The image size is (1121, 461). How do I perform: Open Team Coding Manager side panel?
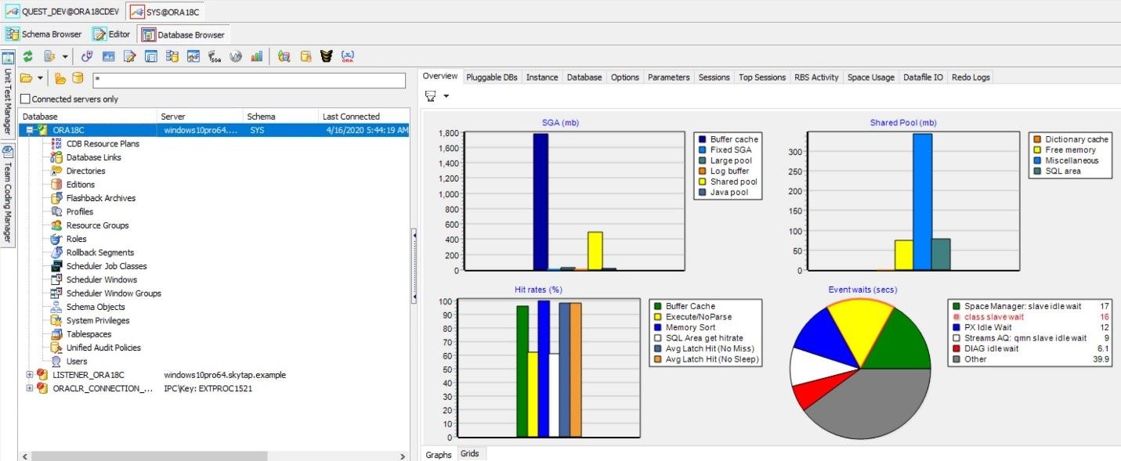point(8,196)
